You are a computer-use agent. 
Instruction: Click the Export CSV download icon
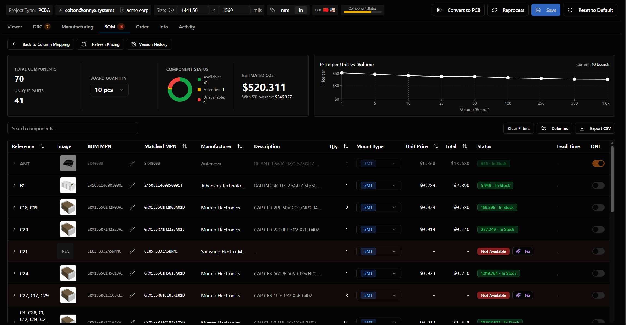[582, 128]
